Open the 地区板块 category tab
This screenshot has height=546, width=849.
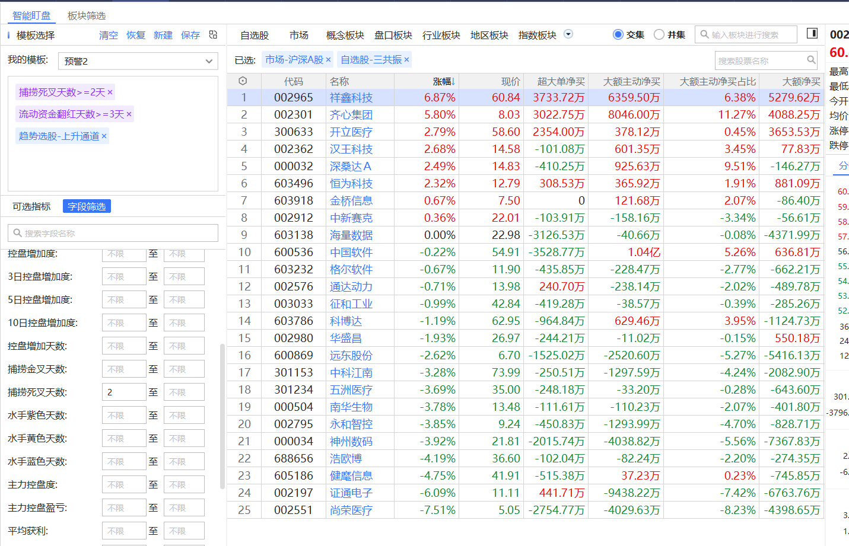(489, 35)
